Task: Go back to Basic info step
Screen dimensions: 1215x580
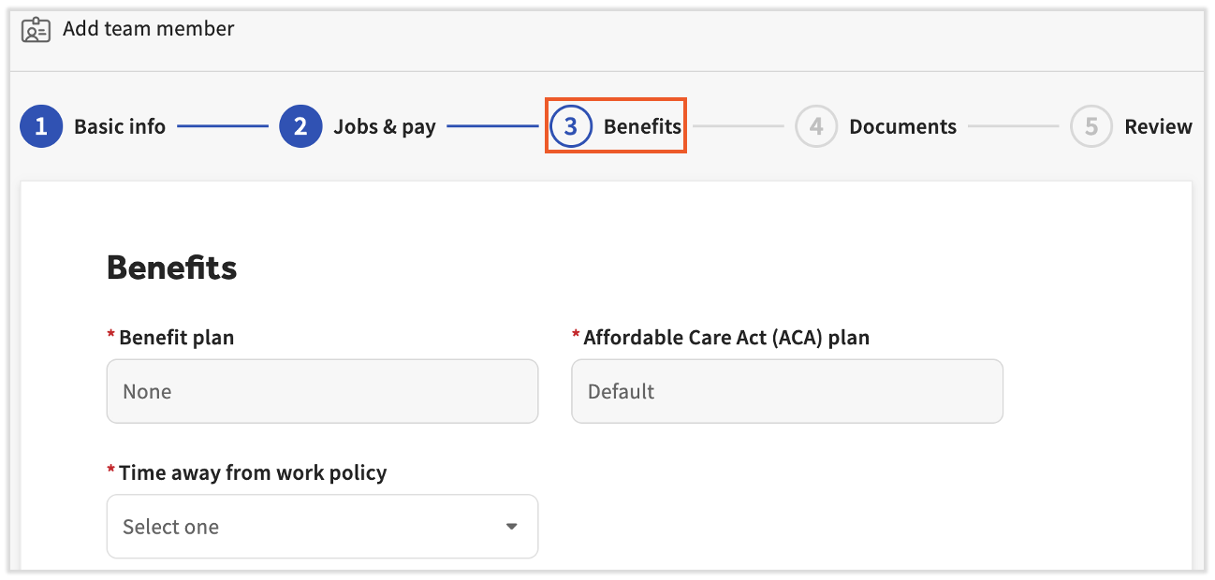Action: tap(120, 126)
